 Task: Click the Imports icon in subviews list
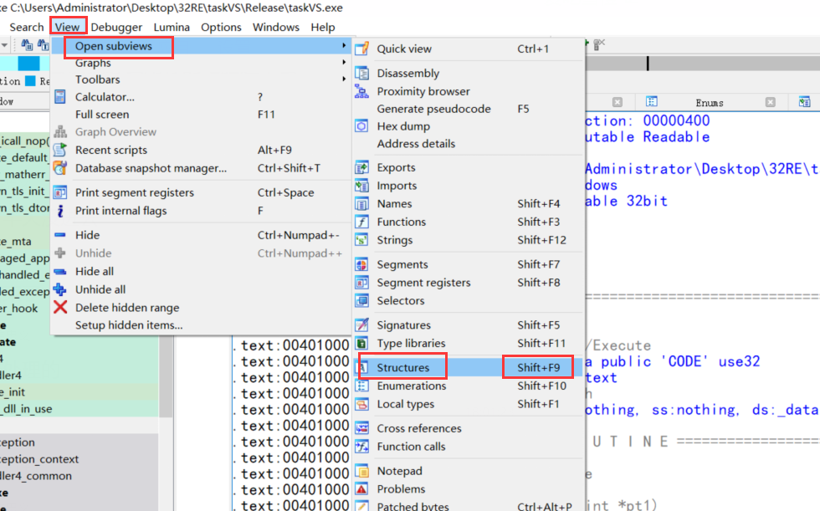click(361, 186)
